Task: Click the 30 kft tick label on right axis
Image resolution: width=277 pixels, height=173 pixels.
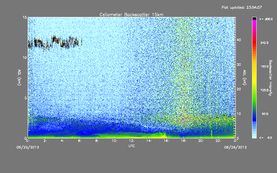Action: point(239,64)
